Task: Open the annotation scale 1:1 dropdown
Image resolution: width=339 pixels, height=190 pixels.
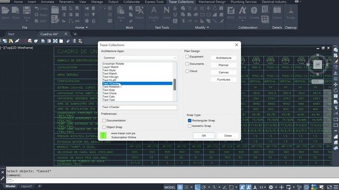Action: [265, 187]
